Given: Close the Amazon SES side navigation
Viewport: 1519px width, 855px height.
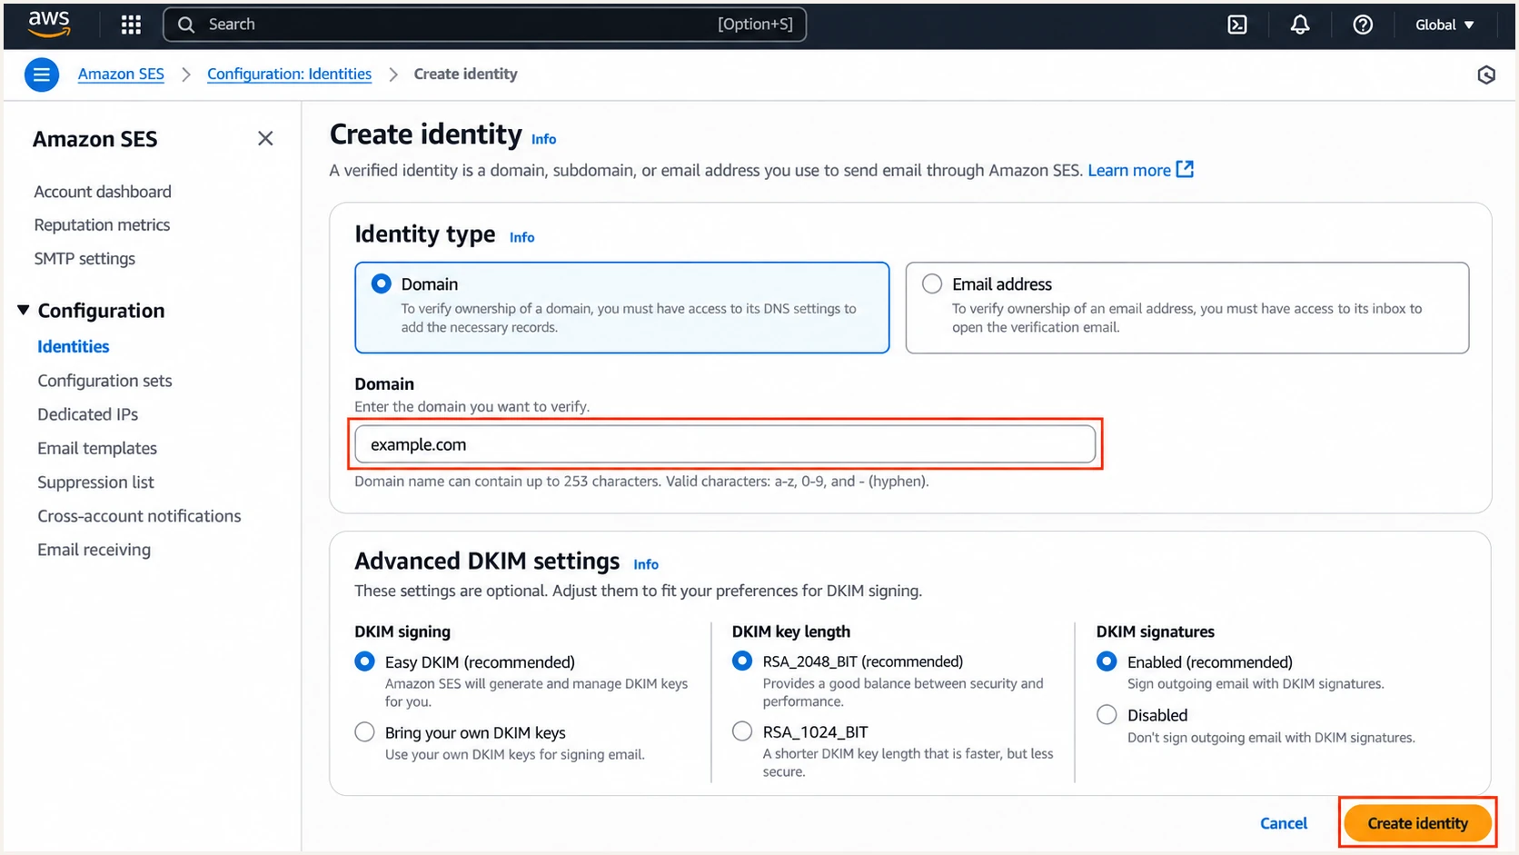Looking at the screenshot, I should [x=265, y=138].
